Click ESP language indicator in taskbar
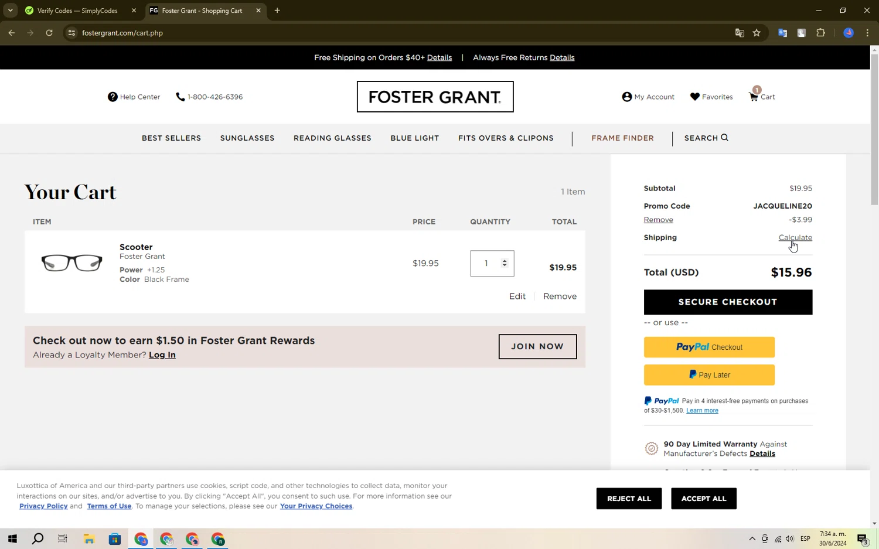This screenshot has width=879, height=549. (x=806, y=539)
